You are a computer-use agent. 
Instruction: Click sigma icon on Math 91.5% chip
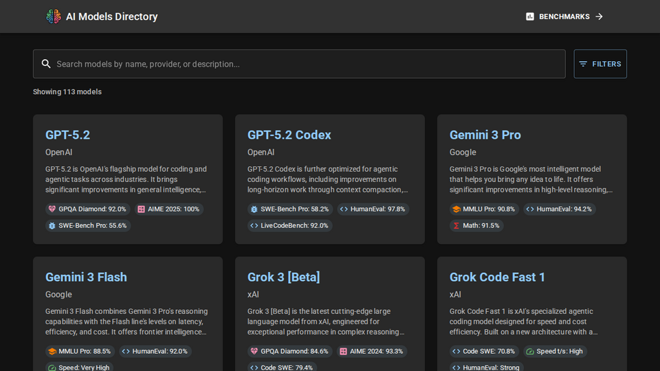click(x=456, y=225)
